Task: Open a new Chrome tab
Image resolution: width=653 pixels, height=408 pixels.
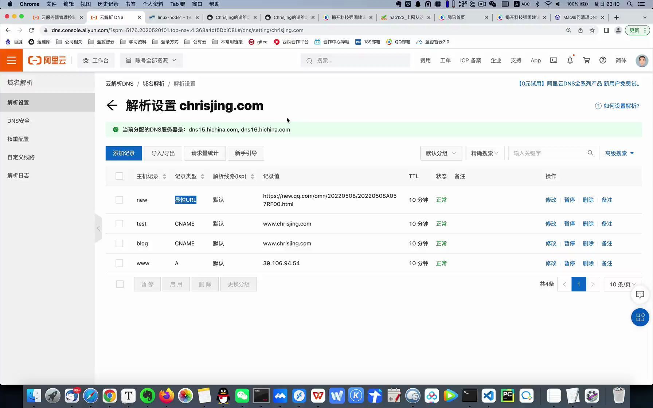Action: click(x=617, y=17)
